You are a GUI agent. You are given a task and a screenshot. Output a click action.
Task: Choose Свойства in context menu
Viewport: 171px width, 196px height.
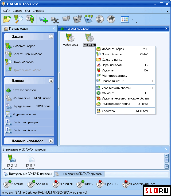(125, 111)
